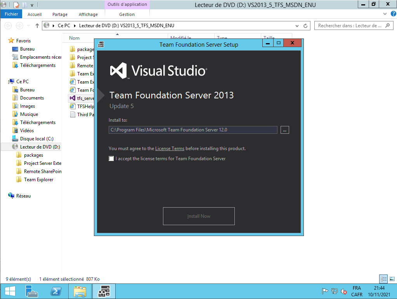Switch to the Affichage ribbon tab
This screenshot has height=299, width=397.
(x=88, y=14)
